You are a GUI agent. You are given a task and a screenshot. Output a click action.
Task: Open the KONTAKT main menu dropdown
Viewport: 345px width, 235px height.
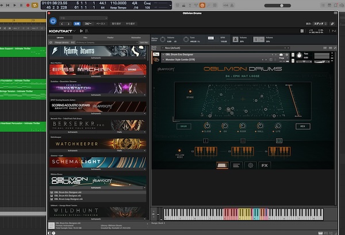pyautogui.click(x=62, y=31)
